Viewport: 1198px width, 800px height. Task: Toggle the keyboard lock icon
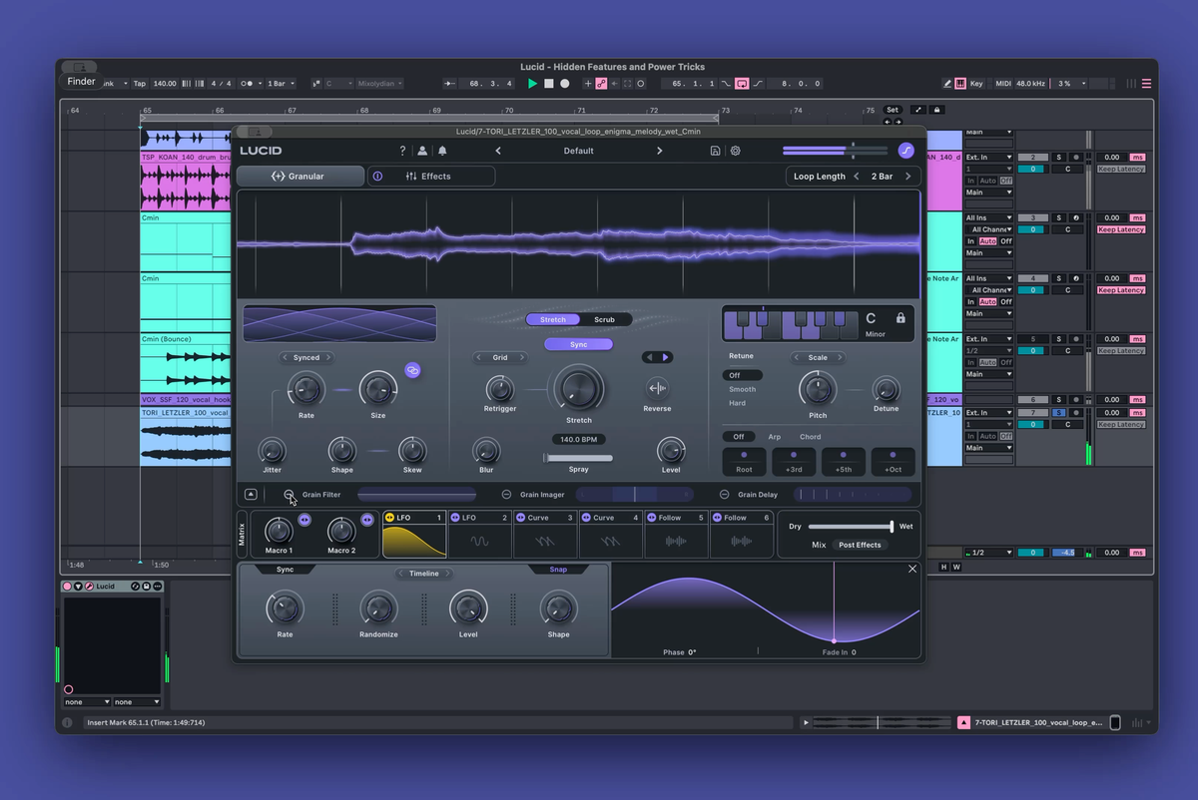(x=900, y=318)
